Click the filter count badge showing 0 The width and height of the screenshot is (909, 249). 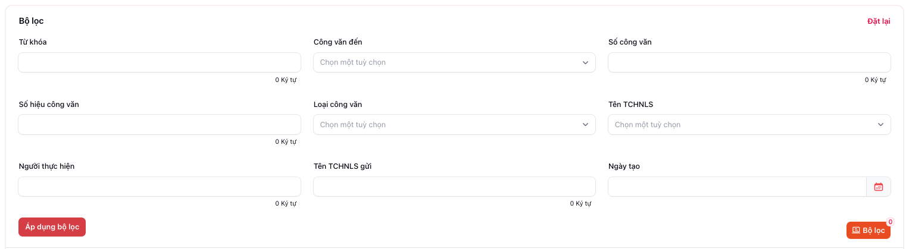point(891,222)
